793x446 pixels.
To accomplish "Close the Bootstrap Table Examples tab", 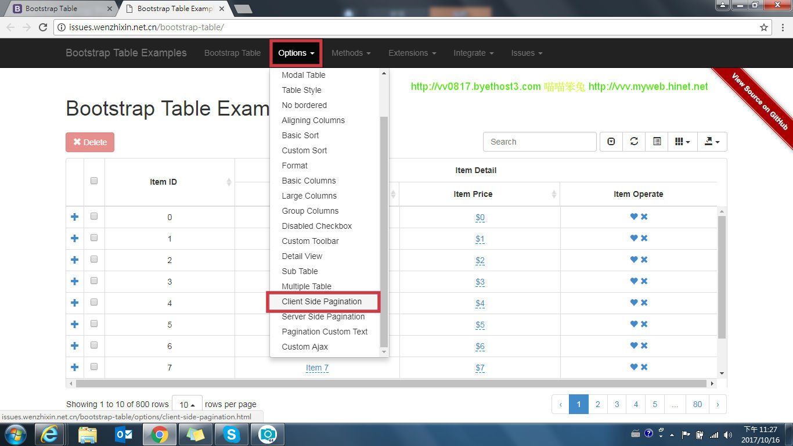I will click(x=221, y=9).
